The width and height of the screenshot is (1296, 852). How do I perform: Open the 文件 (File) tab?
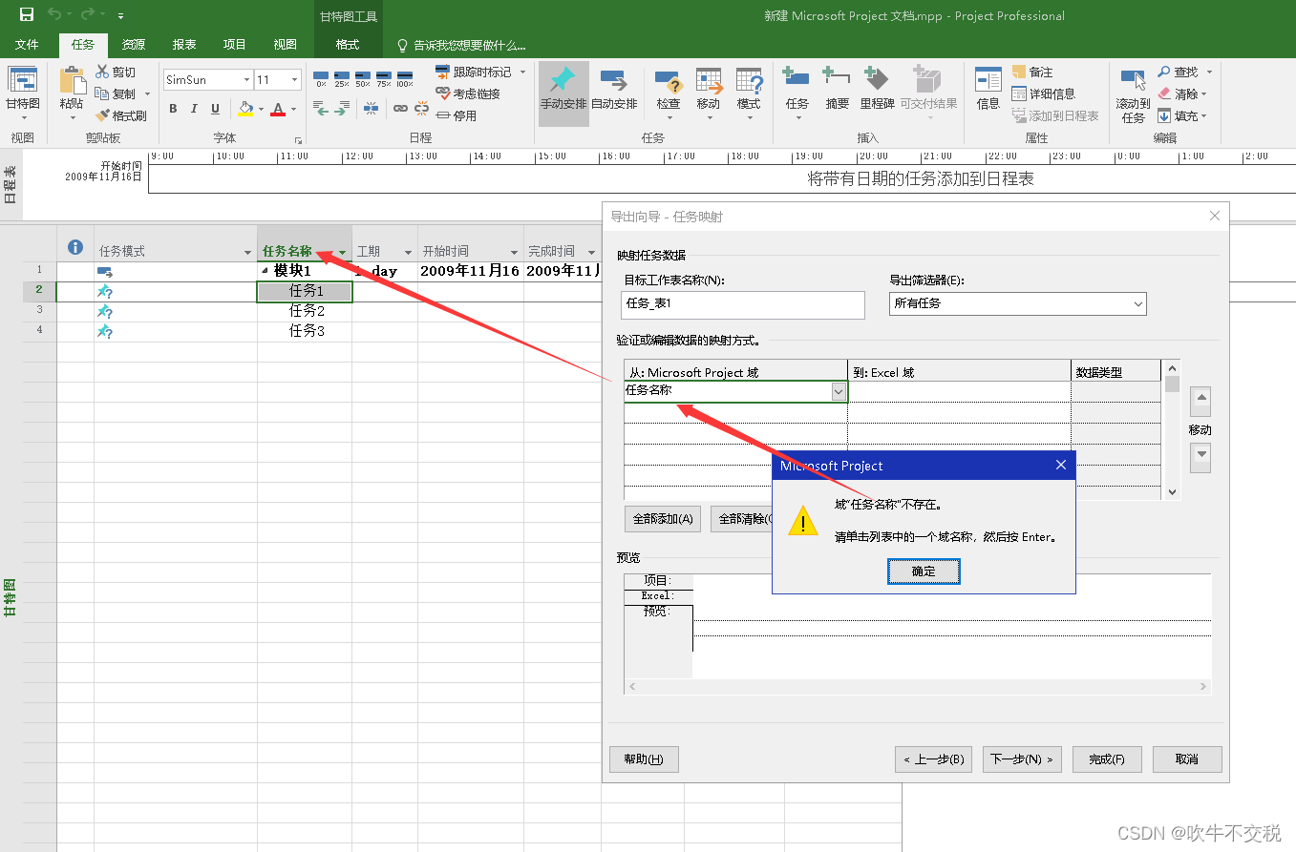click(27, 45)
